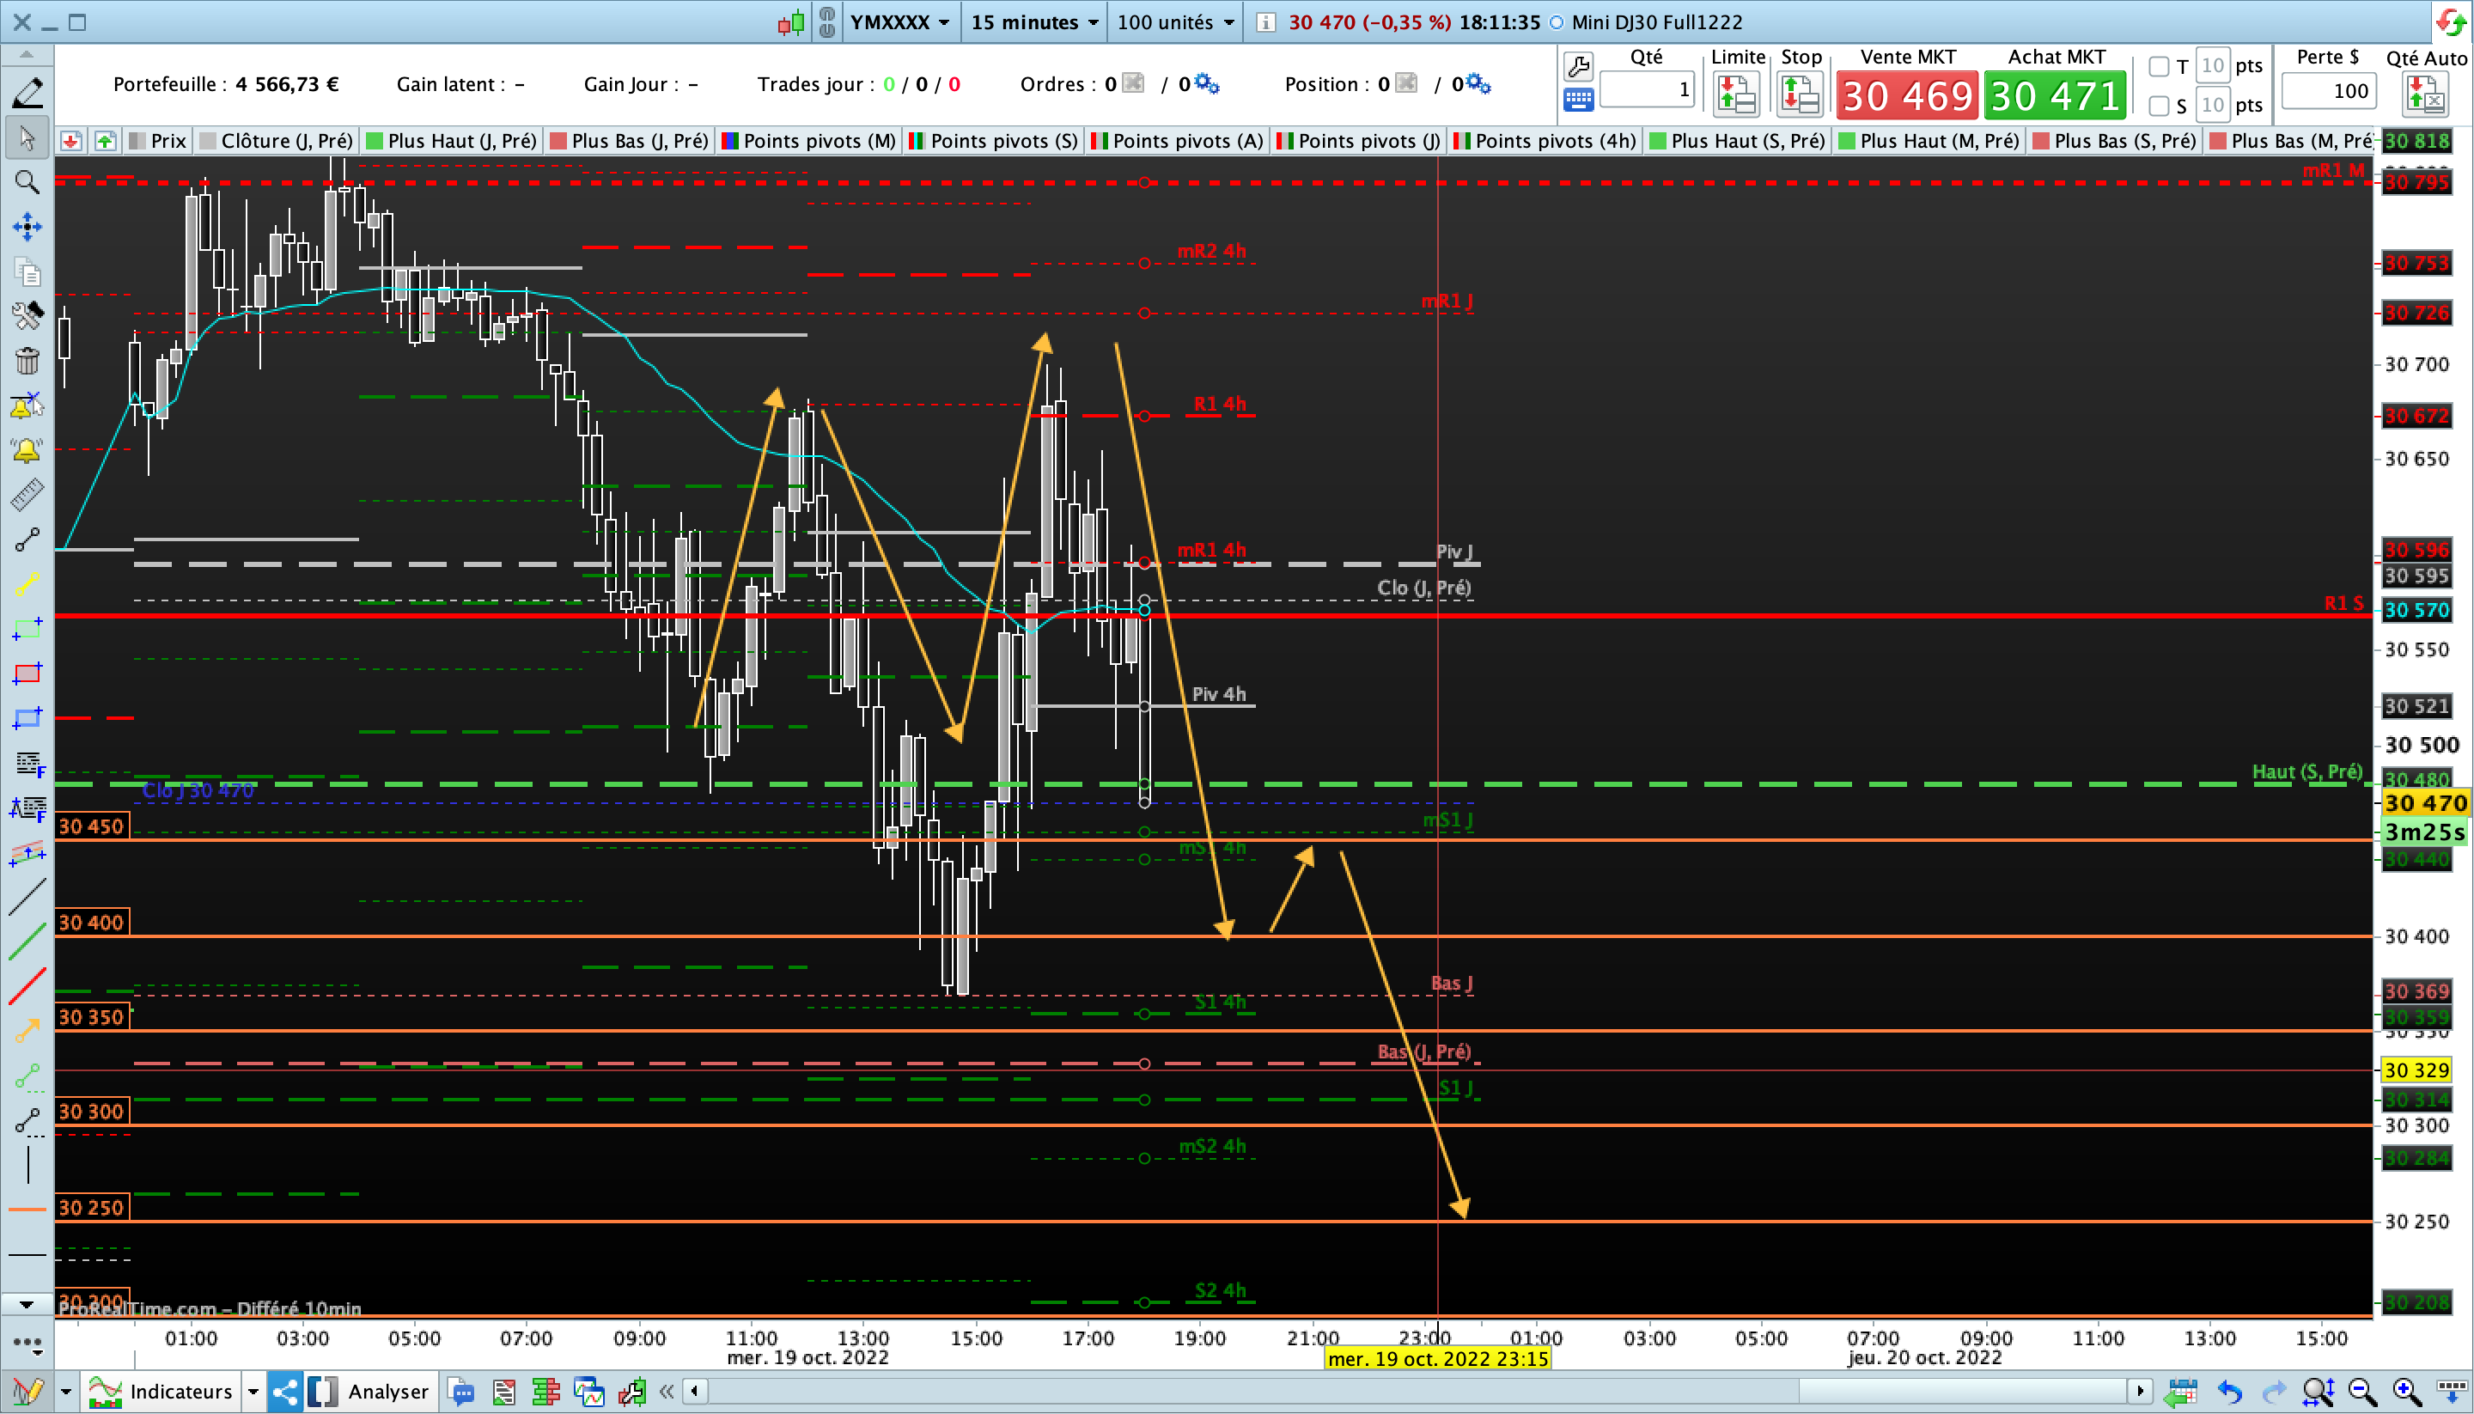Click the zoom out magnifier icon
Image resolution: width=2474 pixels, height=1414 pixels.
pos(2361,1393)
